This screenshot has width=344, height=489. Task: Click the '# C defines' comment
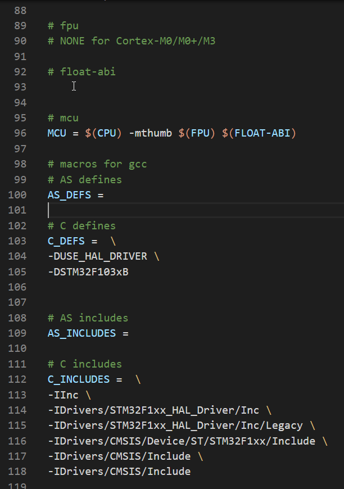82,226
